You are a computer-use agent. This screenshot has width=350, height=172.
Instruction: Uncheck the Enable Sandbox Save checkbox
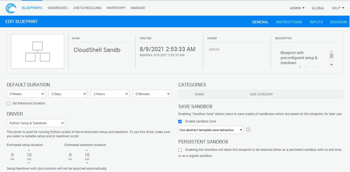coord(180,121)
